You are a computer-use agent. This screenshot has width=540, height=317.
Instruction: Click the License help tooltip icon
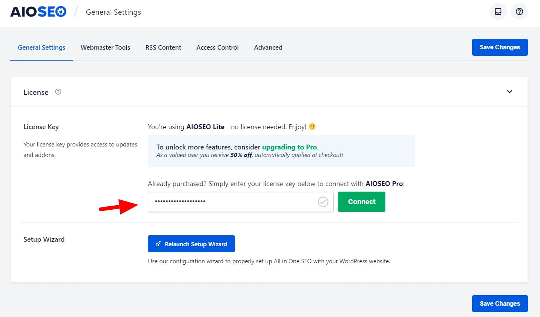pyautogui.click(x=58, y=92)
